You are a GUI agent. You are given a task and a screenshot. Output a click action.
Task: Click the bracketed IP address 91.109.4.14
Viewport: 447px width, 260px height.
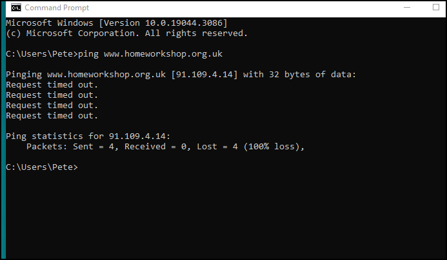point(204,75)
